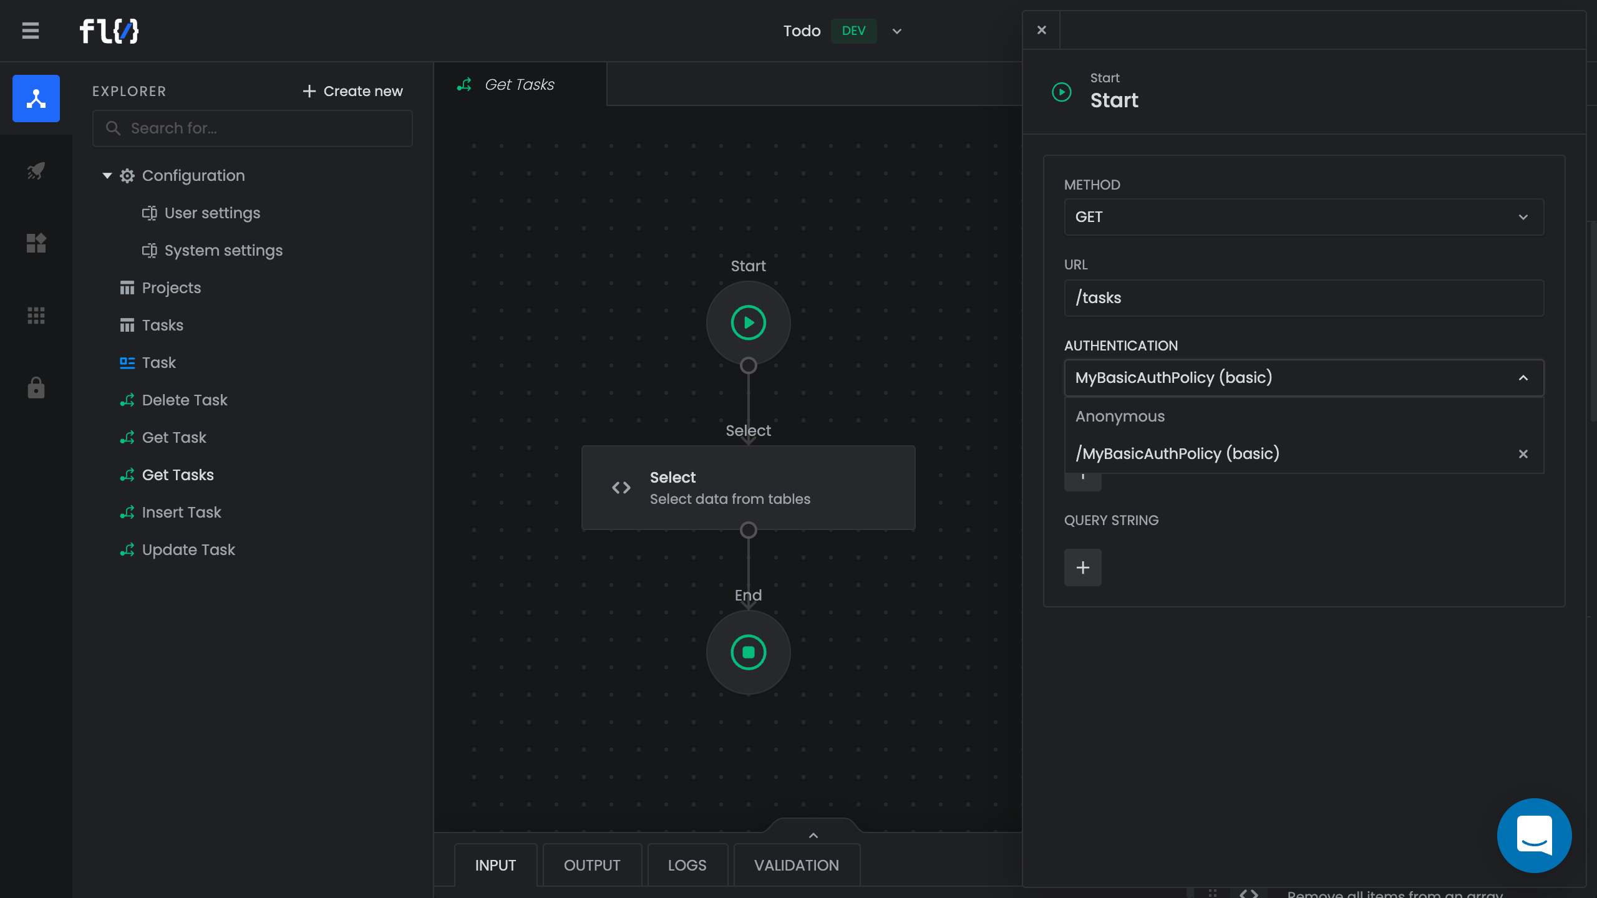Expand the bottom panel chevron
This screenshot has height=898, width=1597.
pyautogui.click(x=813, y=835)
